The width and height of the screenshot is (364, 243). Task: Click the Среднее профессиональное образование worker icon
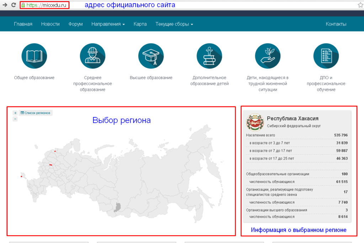(92, 56)
